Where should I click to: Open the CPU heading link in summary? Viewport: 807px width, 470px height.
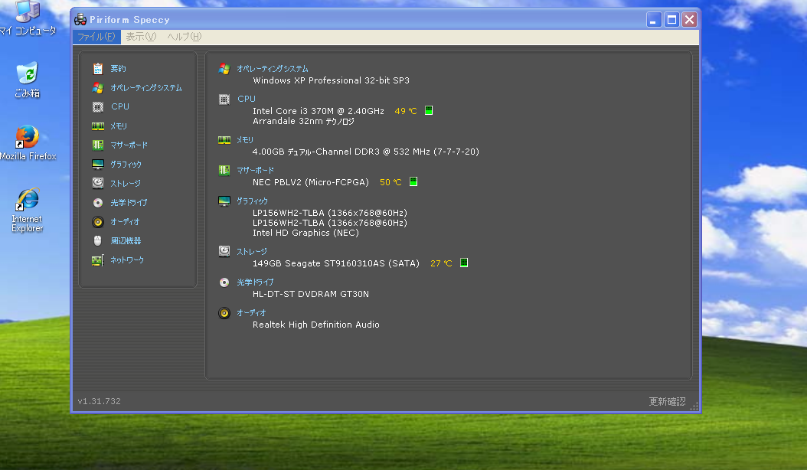click(247, 99)
